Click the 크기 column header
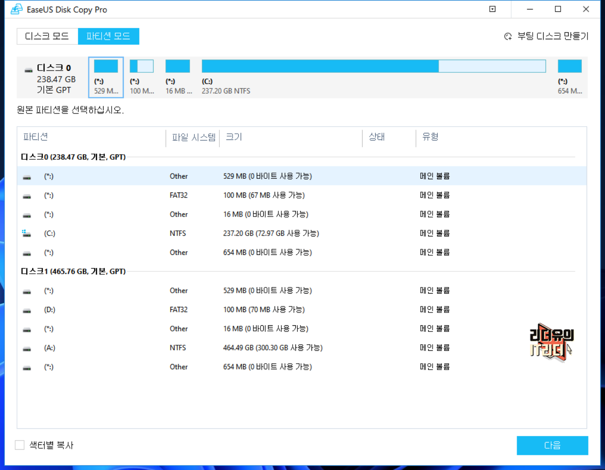Screen dimensions: 605x470 [x=233, y=137]
